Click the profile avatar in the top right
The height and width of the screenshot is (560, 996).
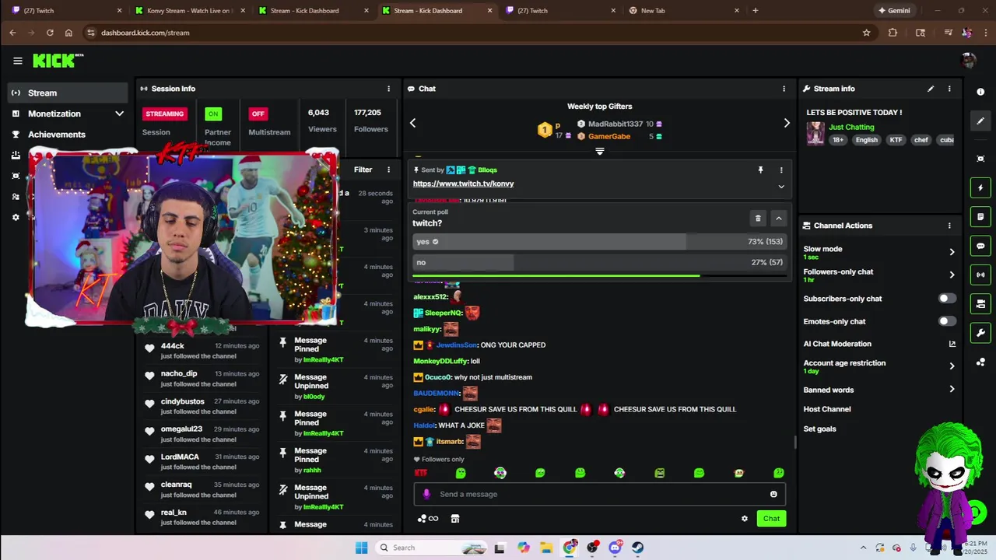click(x=969, y=61)
